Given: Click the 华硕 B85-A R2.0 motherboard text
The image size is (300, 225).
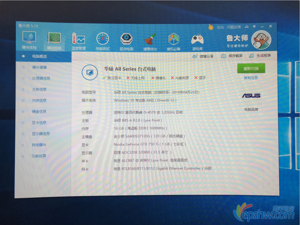Looking at the screenshot, I should [138, 120].
